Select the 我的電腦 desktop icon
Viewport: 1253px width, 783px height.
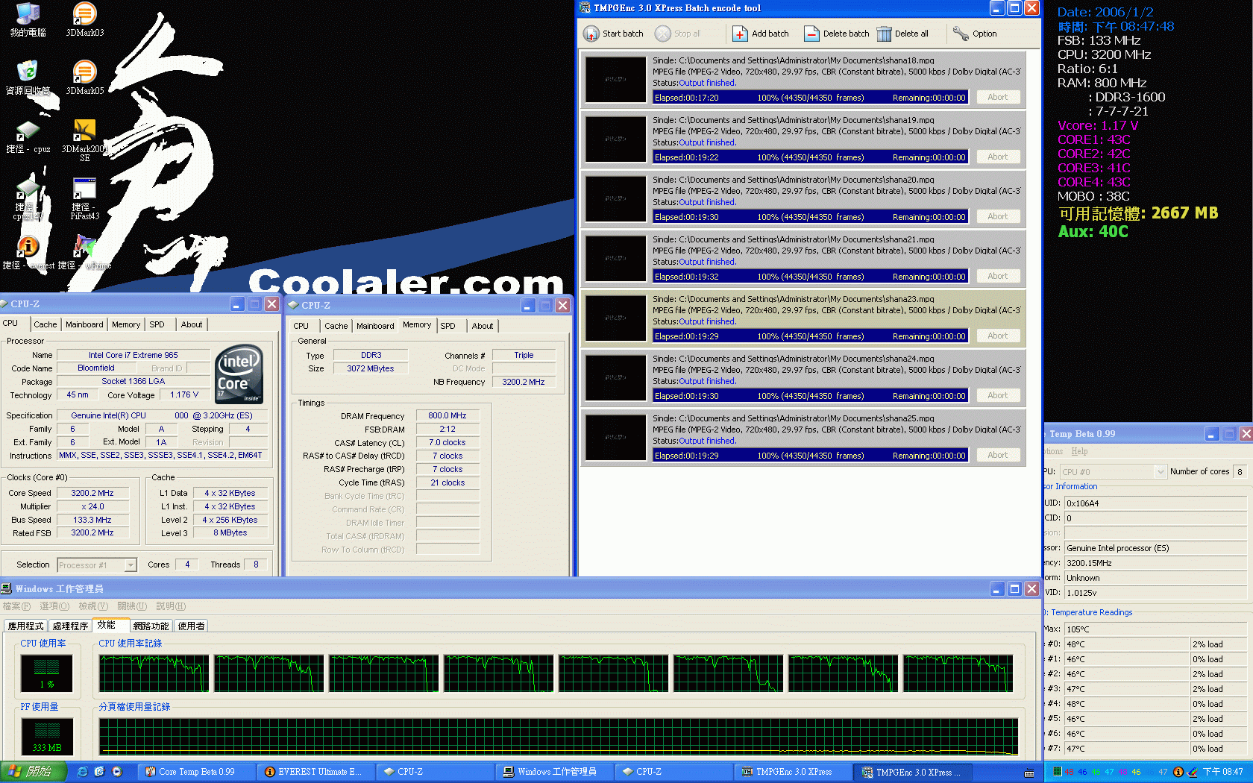(28, 19)
